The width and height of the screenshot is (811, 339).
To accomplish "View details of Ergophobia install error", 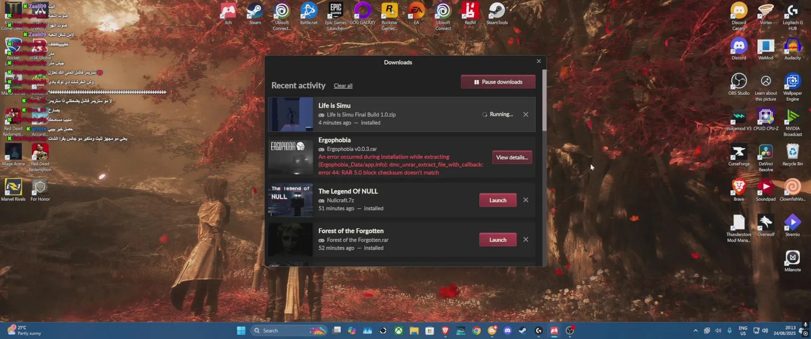I will pos(512,157).
